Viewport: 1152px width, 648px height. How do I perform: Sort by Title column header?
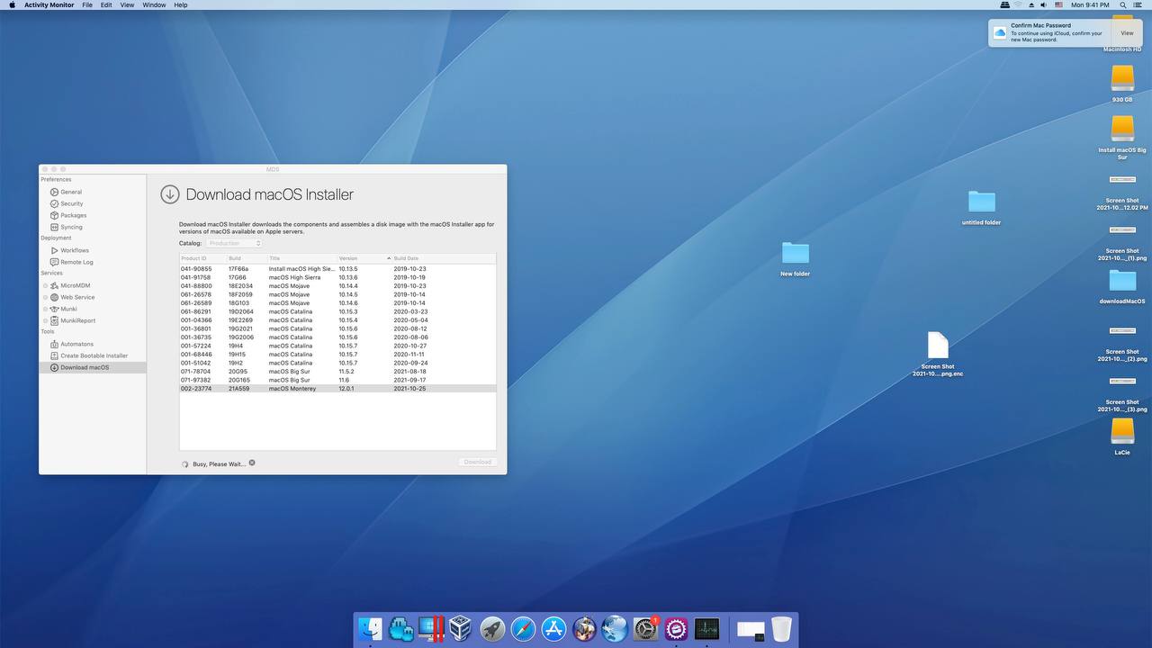301,258
